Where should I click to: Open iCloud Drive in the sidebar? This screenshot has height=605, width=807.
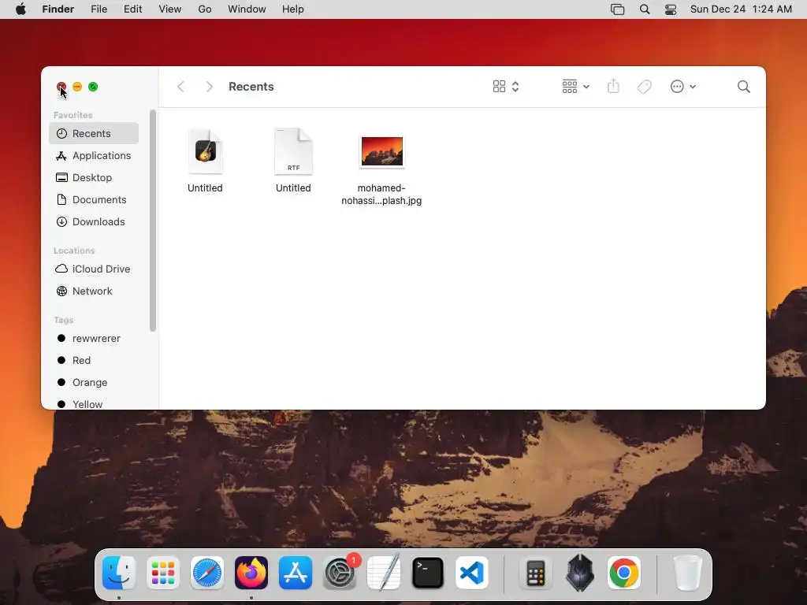point(94,269)
